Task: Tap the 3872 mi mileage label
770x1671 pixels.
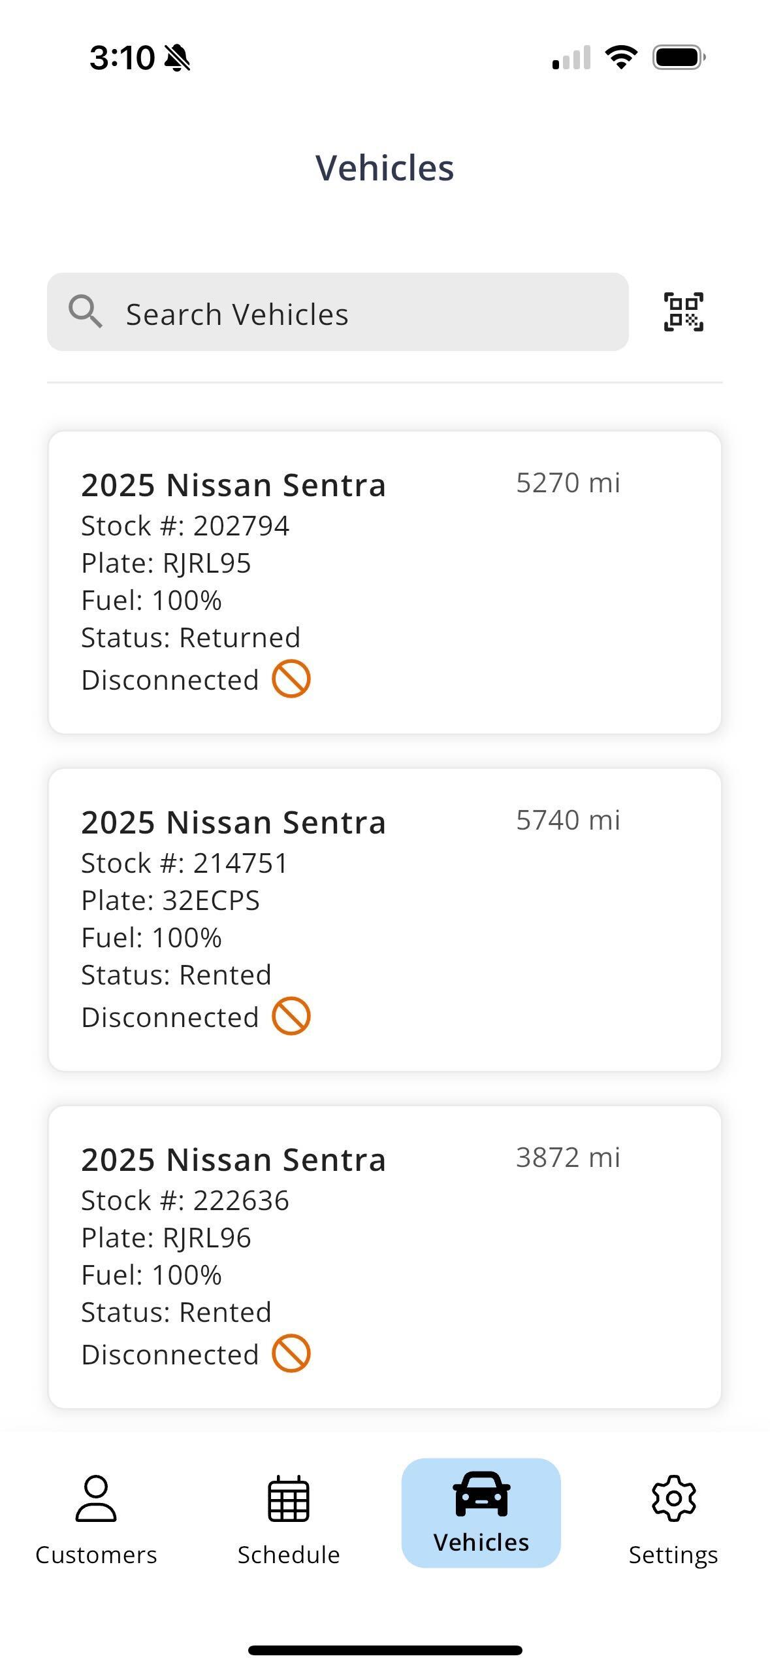Action: point(568,1157)
